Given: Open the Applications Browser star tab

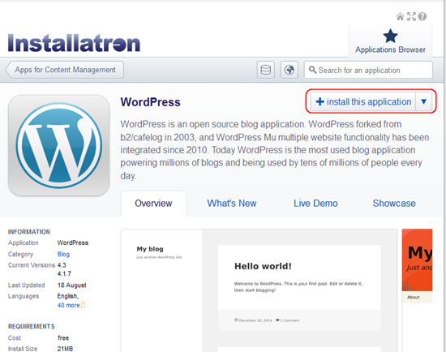Looking at the screenshot, I should (390, 41).
